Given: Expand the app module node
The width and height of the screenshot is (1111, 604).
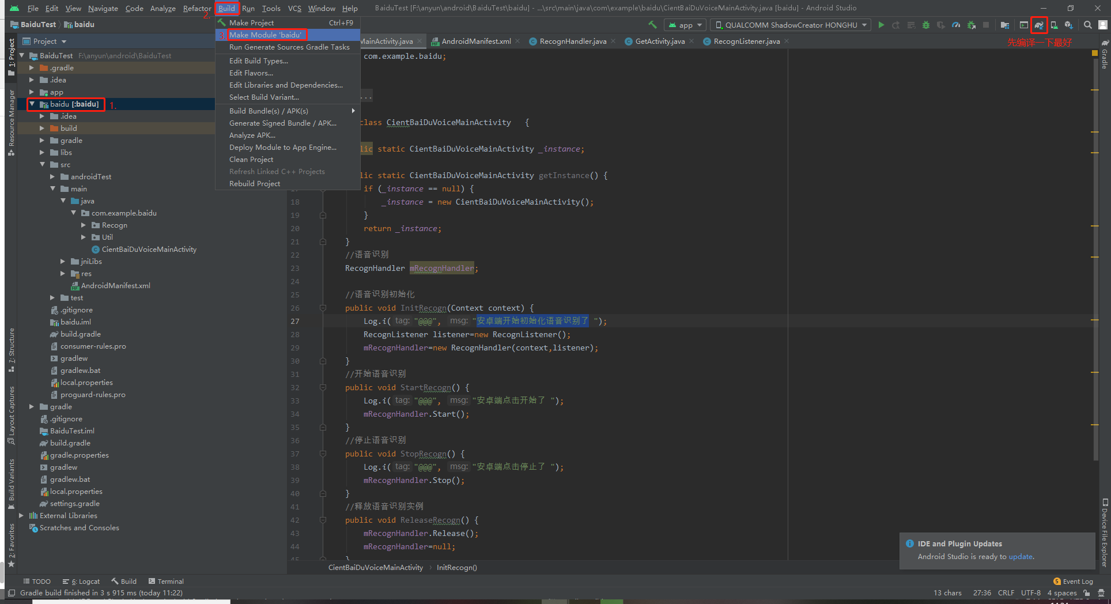Looking at the screenshot, I should 32,92.
